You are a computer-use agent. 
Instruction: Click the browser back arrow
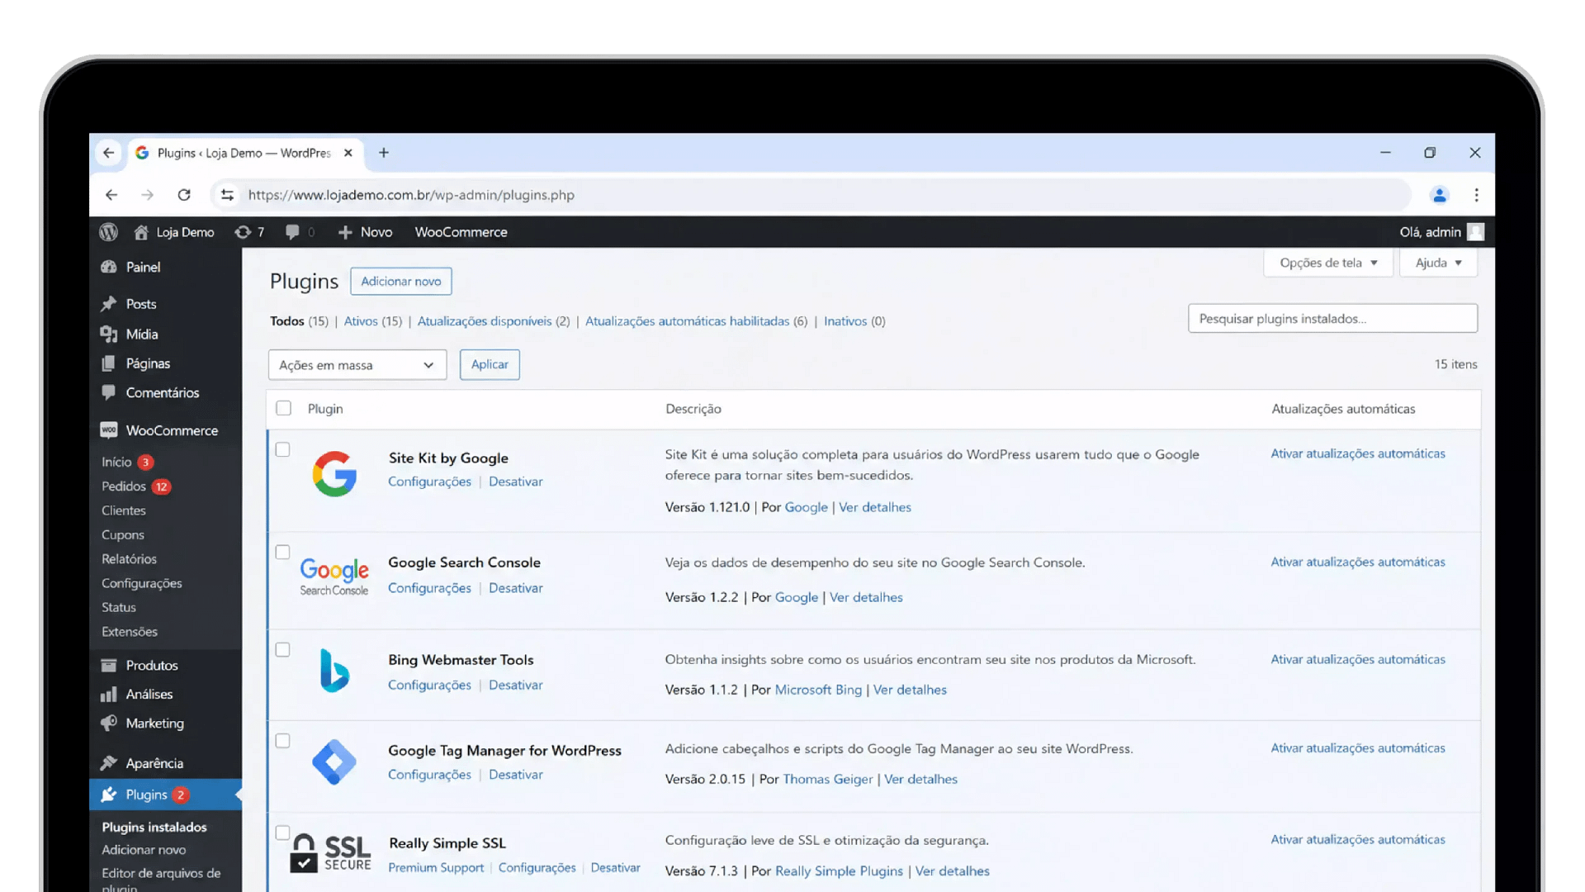click(x=111, y=195)
